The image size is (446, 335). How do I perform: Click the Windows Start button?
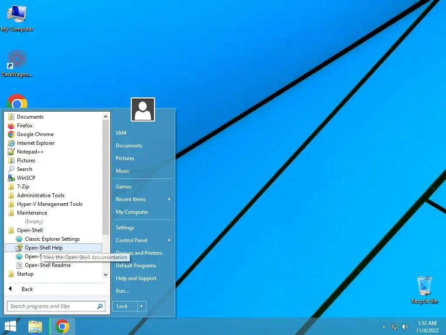10,326
